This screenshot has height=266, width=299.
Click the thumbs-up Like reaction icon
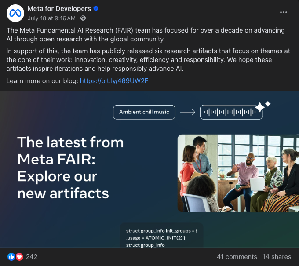click(11, 257)
